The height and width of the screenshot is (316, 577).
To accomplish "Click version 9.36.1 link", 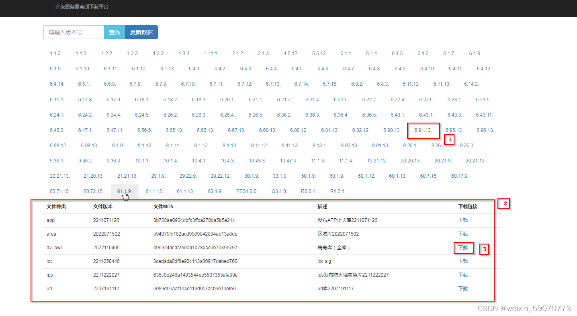I will point(57,160).
